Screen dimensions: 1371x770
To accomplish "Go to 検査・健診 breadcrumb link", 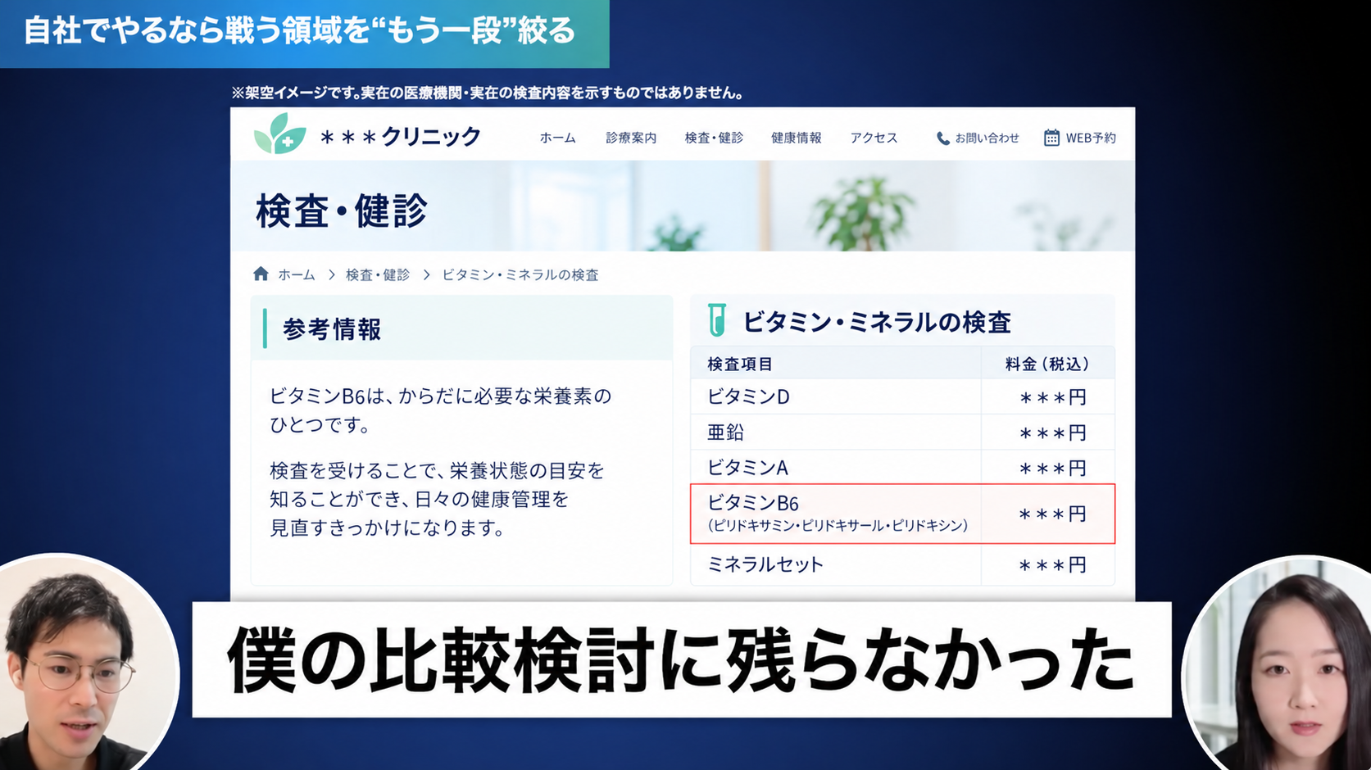I will (378, 274).
